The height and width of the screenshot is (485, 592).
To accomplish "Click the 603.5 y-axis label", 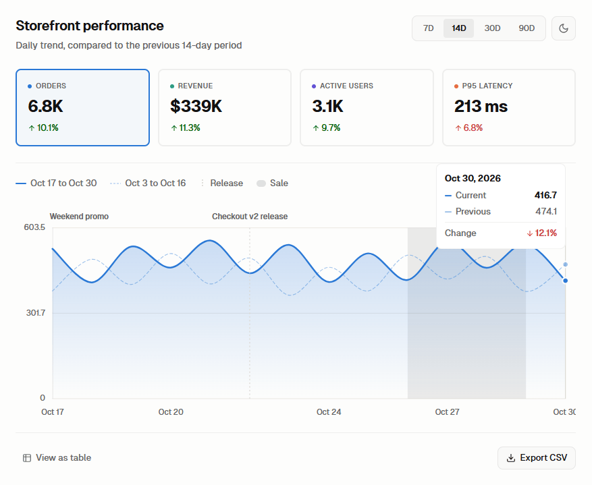I will coord(34,227).
